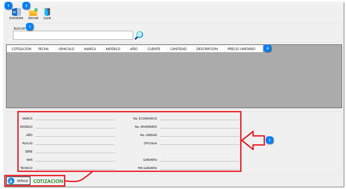346x189 pixels.
Task: Click the No. ECONOMICO field
Action: tap(200, 117)
